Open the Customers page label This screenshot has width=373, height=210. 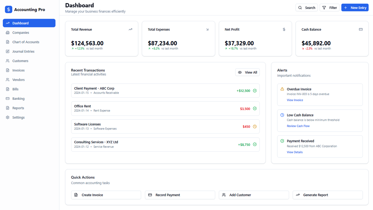click(x=20, y=61)
